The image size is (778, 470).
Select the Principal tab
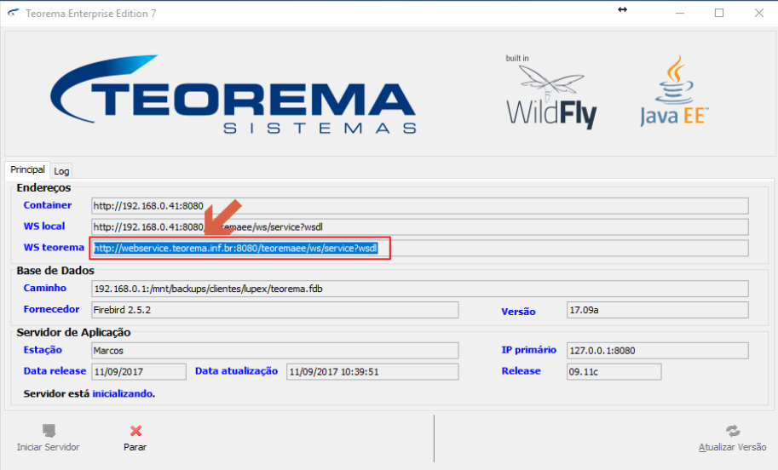coord(27,169)
